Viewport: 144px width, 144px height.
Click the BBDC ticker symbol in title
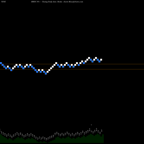34,2
